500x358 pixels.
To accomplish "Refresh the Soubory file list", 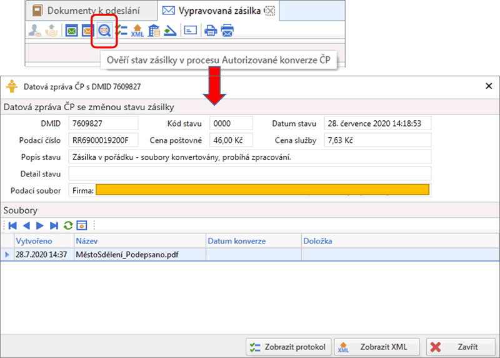I will click(x=67, y=225).
